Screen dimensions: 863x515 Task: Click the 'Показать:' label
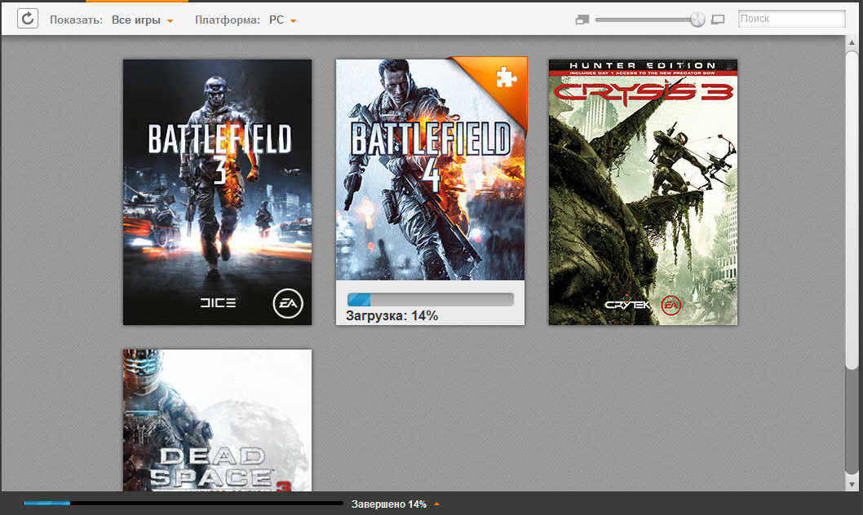click(76, 20)
